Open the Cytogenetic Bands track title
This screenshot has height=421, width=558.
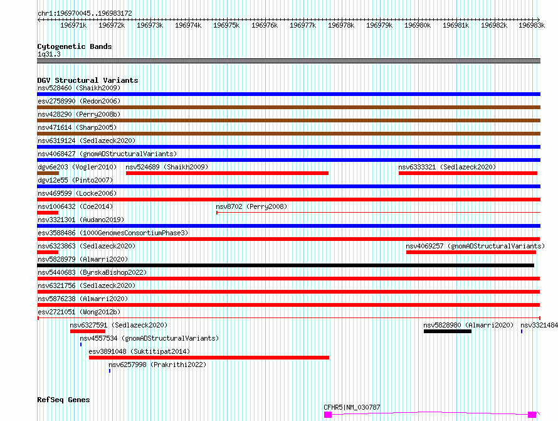[x=74, y=46]
